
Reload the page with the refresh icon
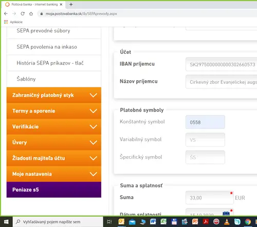(x=23, y=14)
